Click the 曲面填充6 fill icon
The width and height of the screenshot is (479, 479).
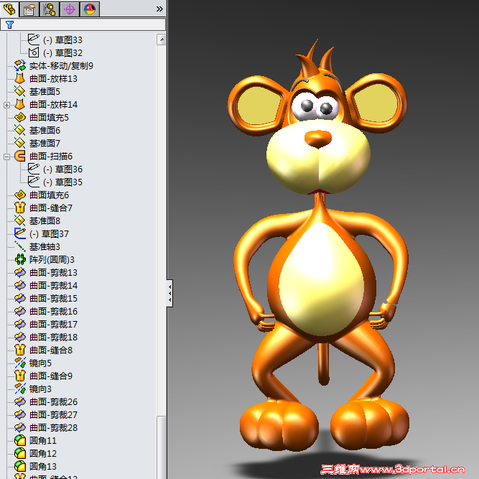(x=20, y=195)
